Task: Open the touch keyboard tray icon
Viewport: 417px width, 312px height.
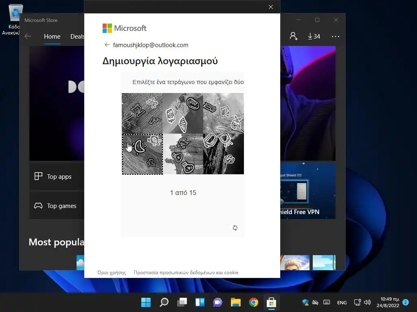Action: coord(327,302)
